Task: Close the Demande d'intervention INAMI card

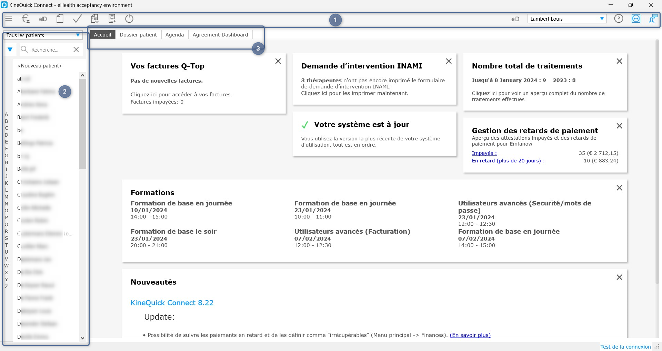Action: [x=449, y=61]
